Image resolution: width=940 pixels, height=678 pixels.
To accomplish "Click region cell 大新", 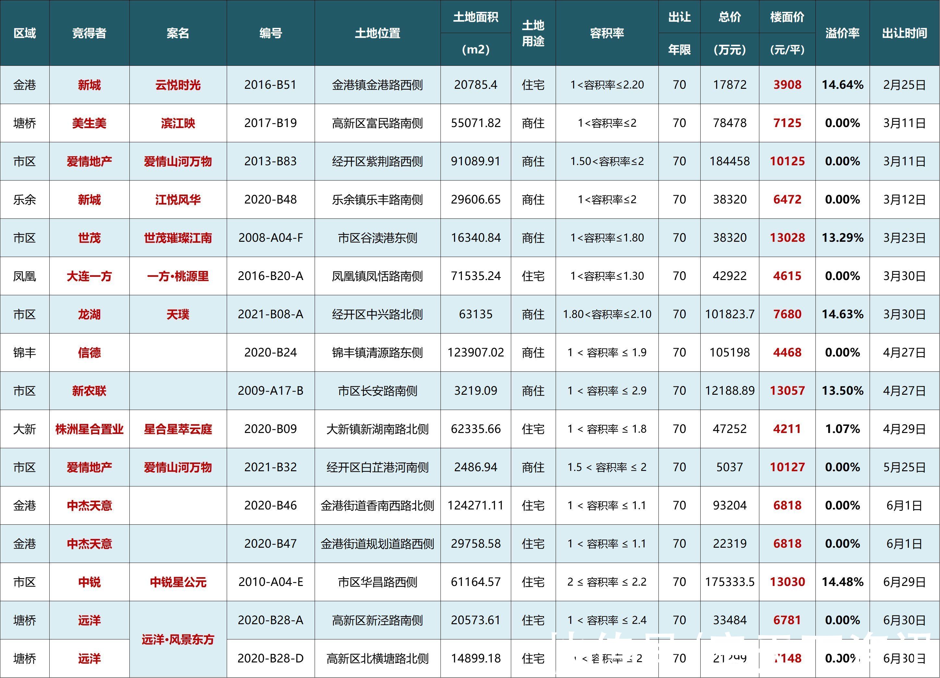I will point(24,429).
